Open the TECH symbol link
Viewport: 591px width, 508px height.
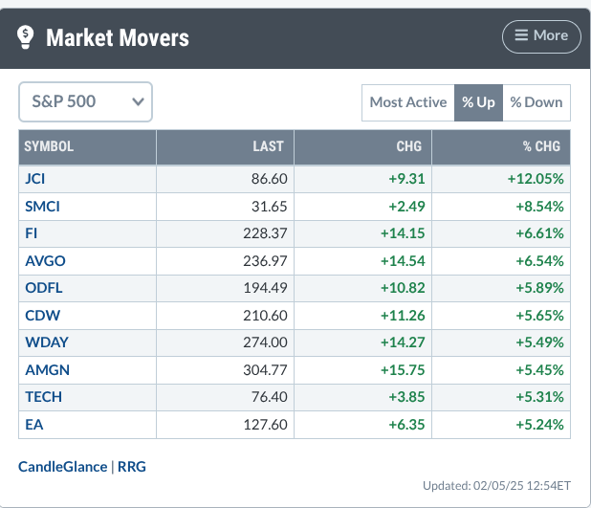click(43, 397)
